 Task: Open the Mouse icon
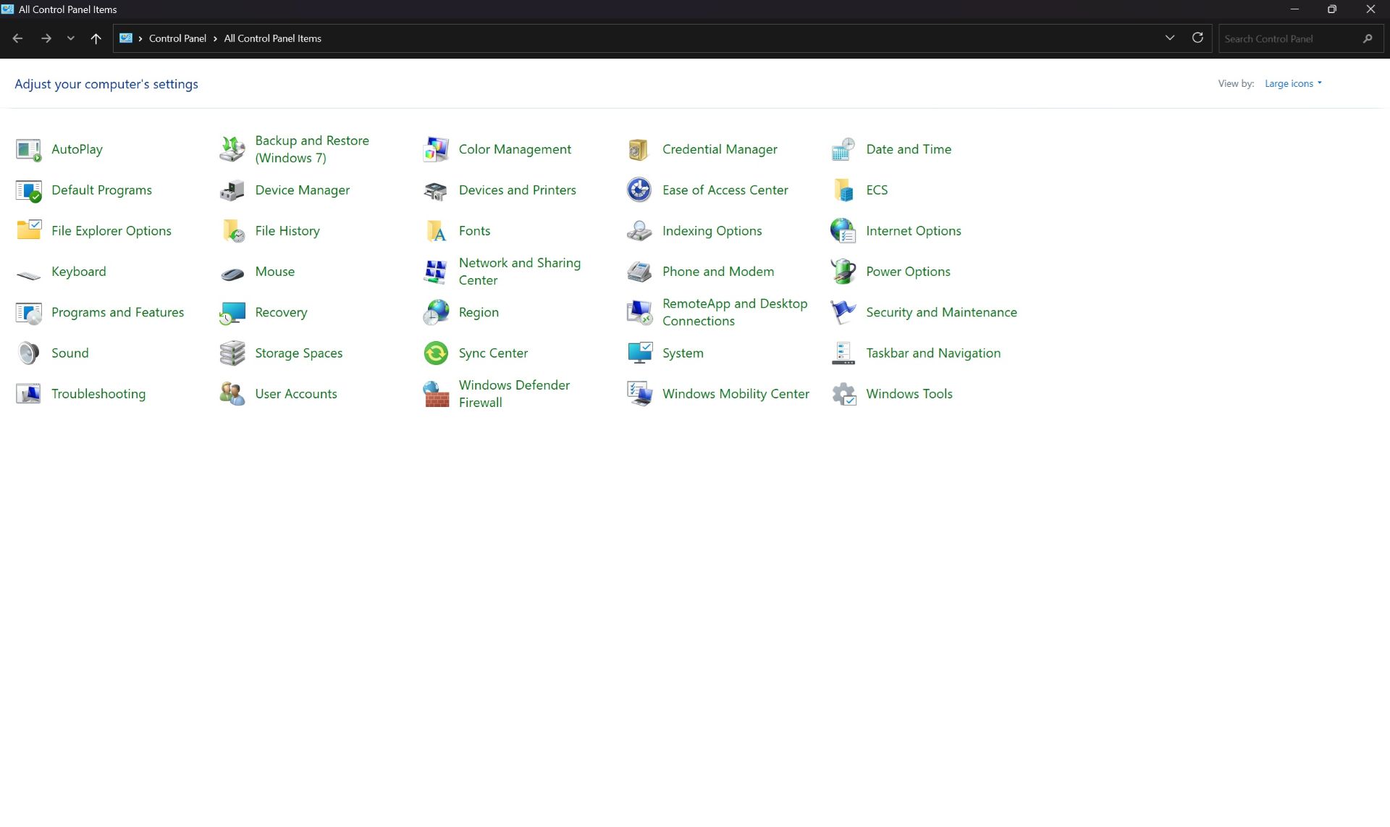tap(232, 273)
